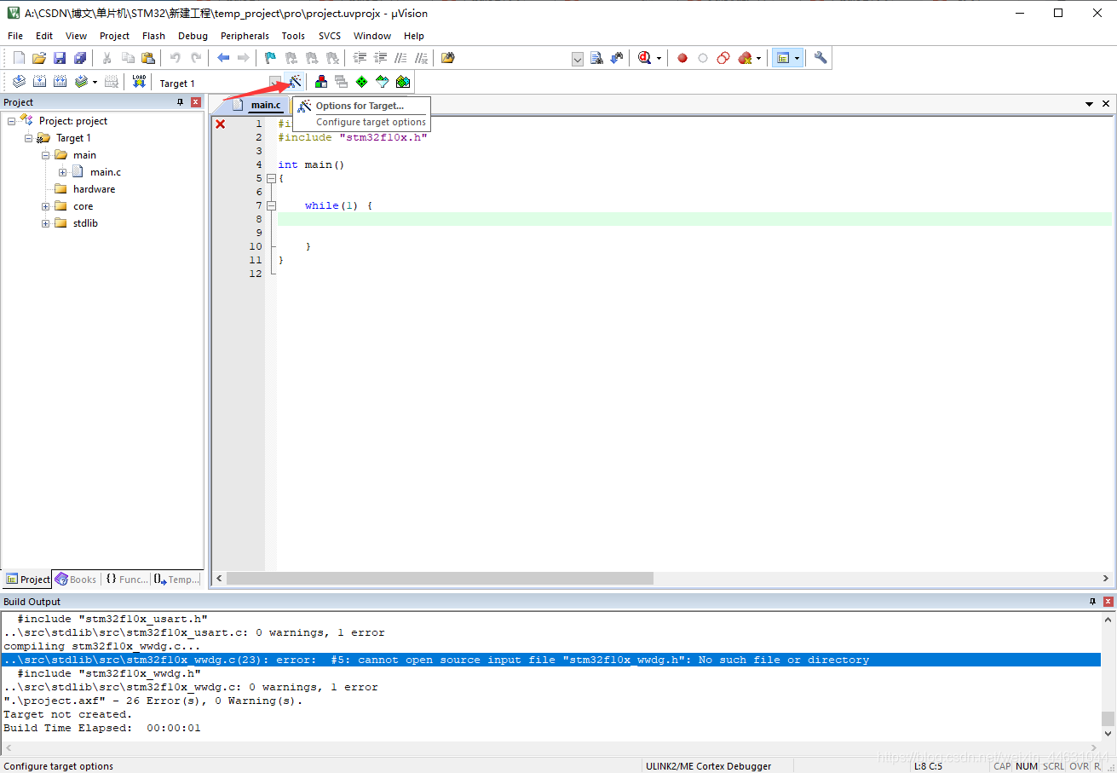Open the Target 1 selection dropdown

point(275,83)
